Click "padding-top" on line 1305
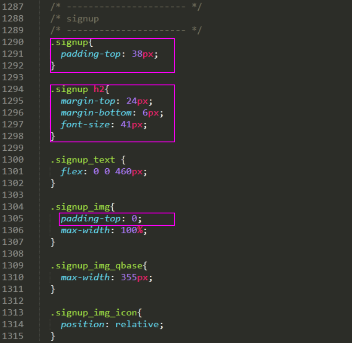Viewport: 352px width, 343px height. [91, 219]
